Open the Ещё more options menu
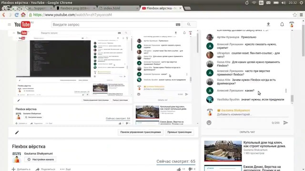 coord(66,169)
